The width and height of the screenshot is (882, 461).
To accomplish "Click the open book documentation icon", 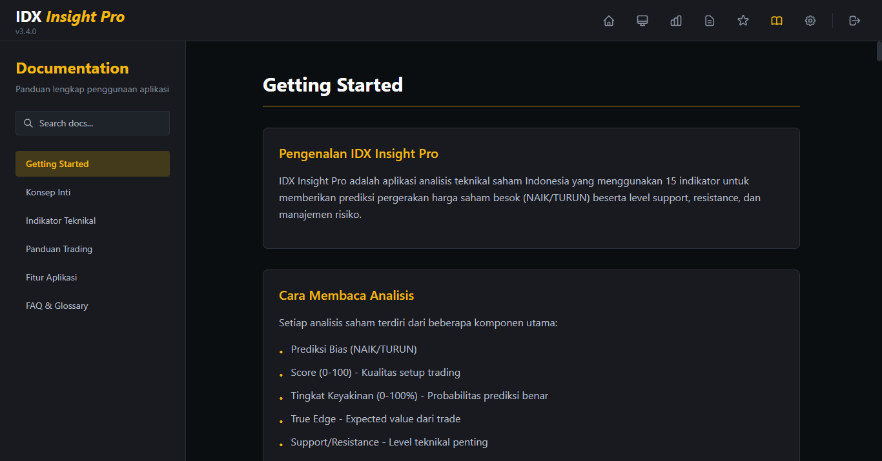I will (777, 21).
